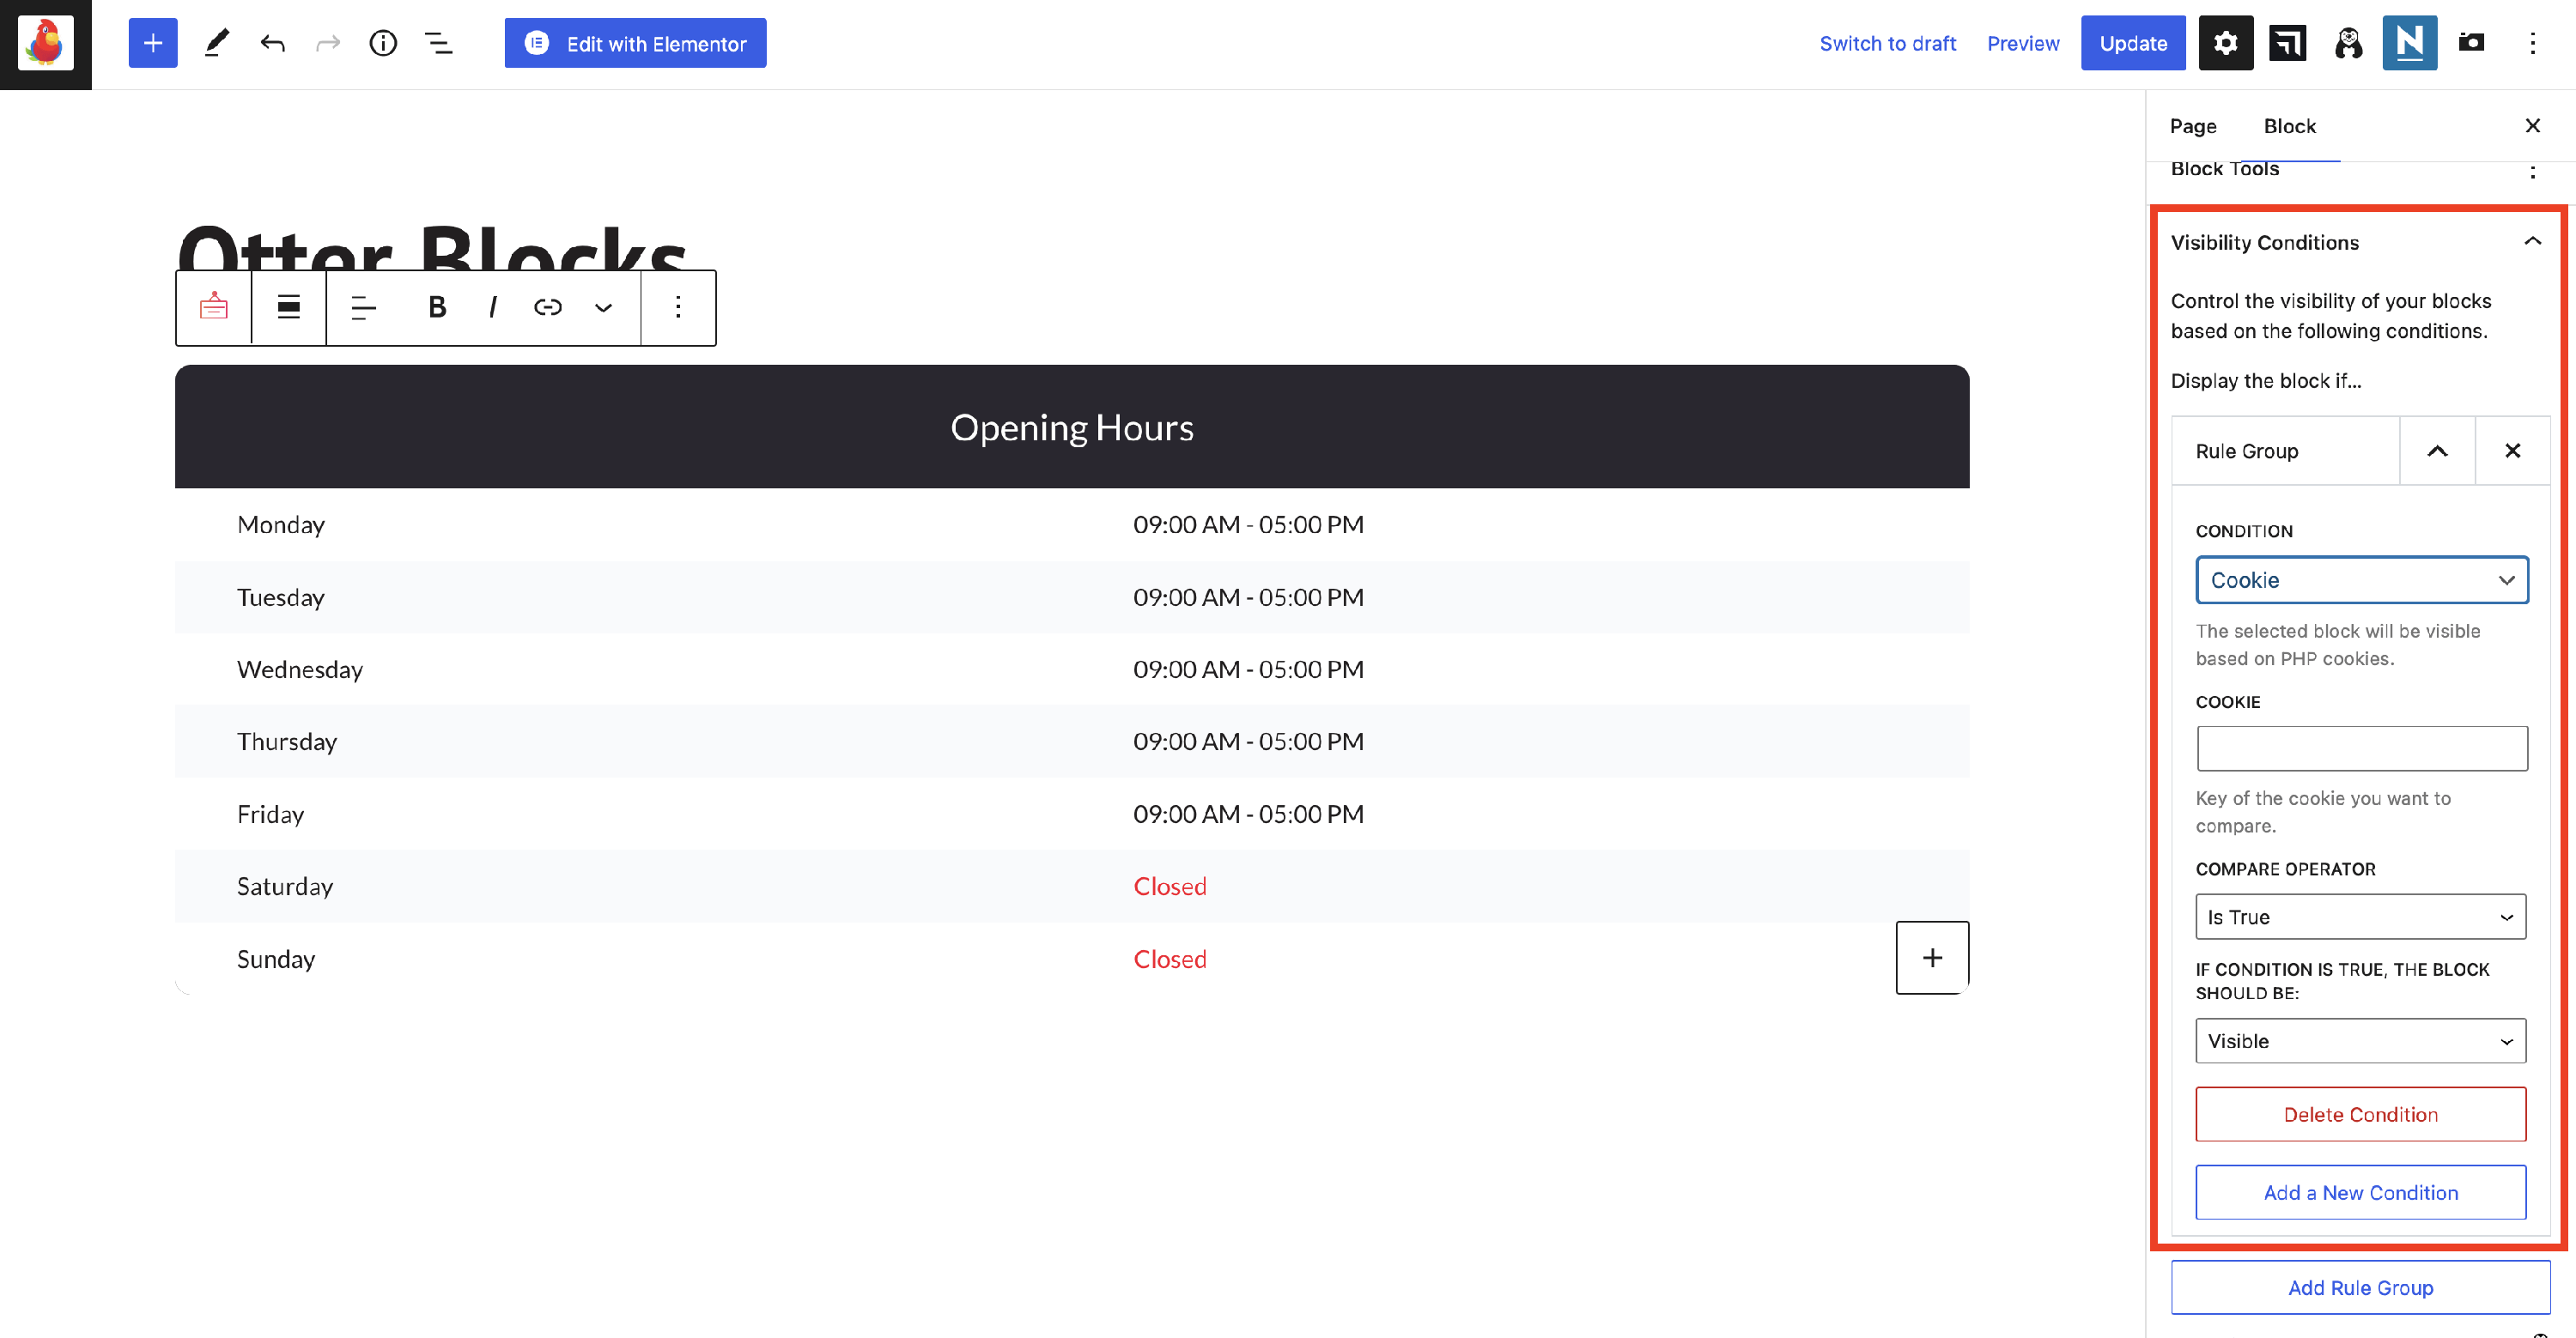Collapse the Rule Group chevron
The height and width of the screenshot is (1338, 2576).
coord(2437,451)
